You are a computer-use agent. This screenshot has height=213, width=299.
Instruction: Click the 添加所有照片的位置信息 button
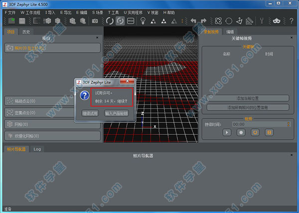(248, 107)
